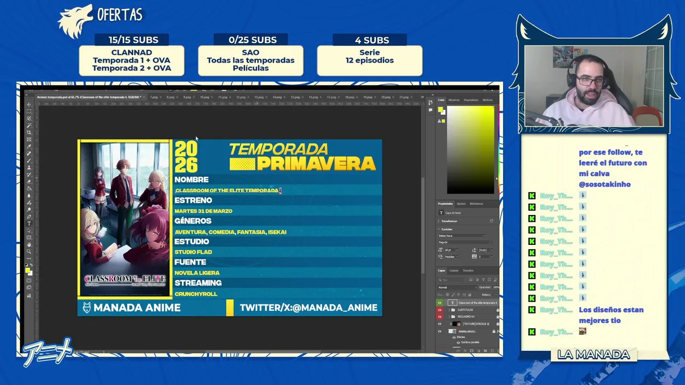The image size is (685, 385).
Task: Collapse the Carácter section
Action: click(438, 229)
